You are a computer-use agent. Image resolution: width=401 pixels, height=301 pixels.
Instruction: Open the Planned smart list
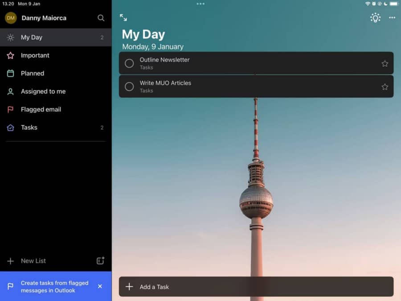(x=32, y=73)
